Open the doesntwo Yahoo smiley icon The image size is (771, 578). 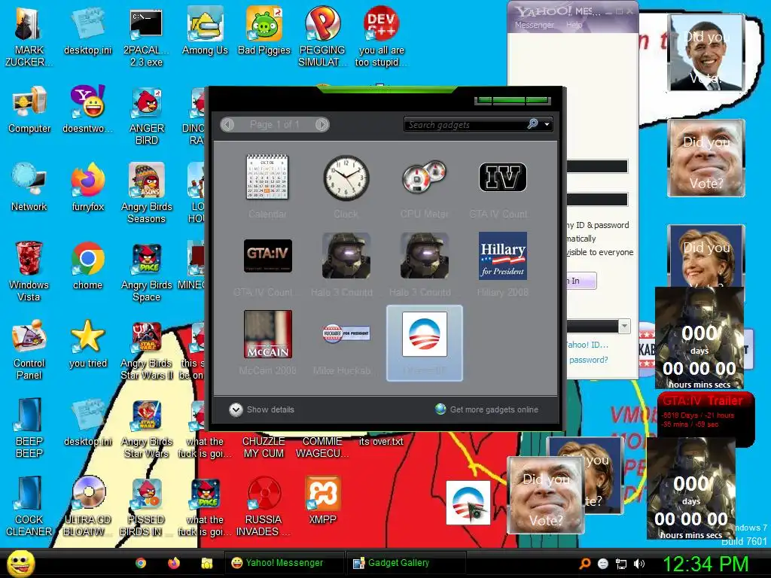click(x=88, y=110)
